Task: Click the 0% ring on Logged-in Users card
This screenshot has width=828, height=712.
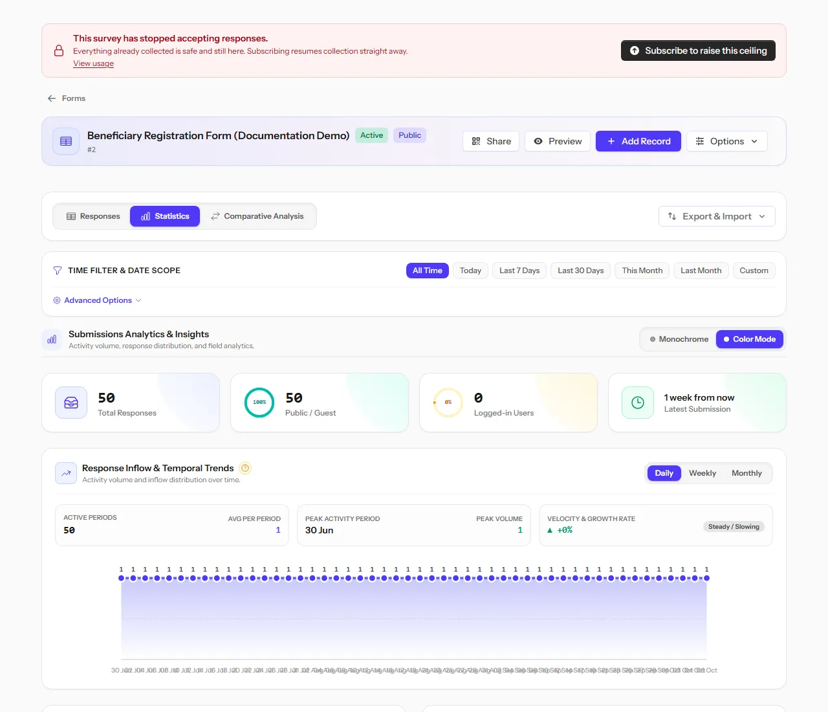Action: [448, 403]
